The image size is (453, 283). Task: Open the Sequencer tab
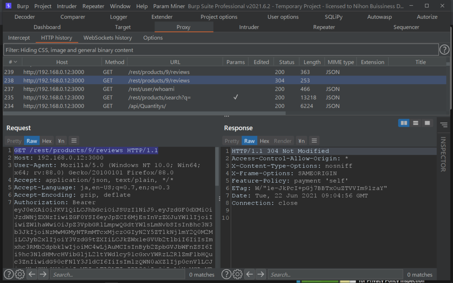click(406, 27)
